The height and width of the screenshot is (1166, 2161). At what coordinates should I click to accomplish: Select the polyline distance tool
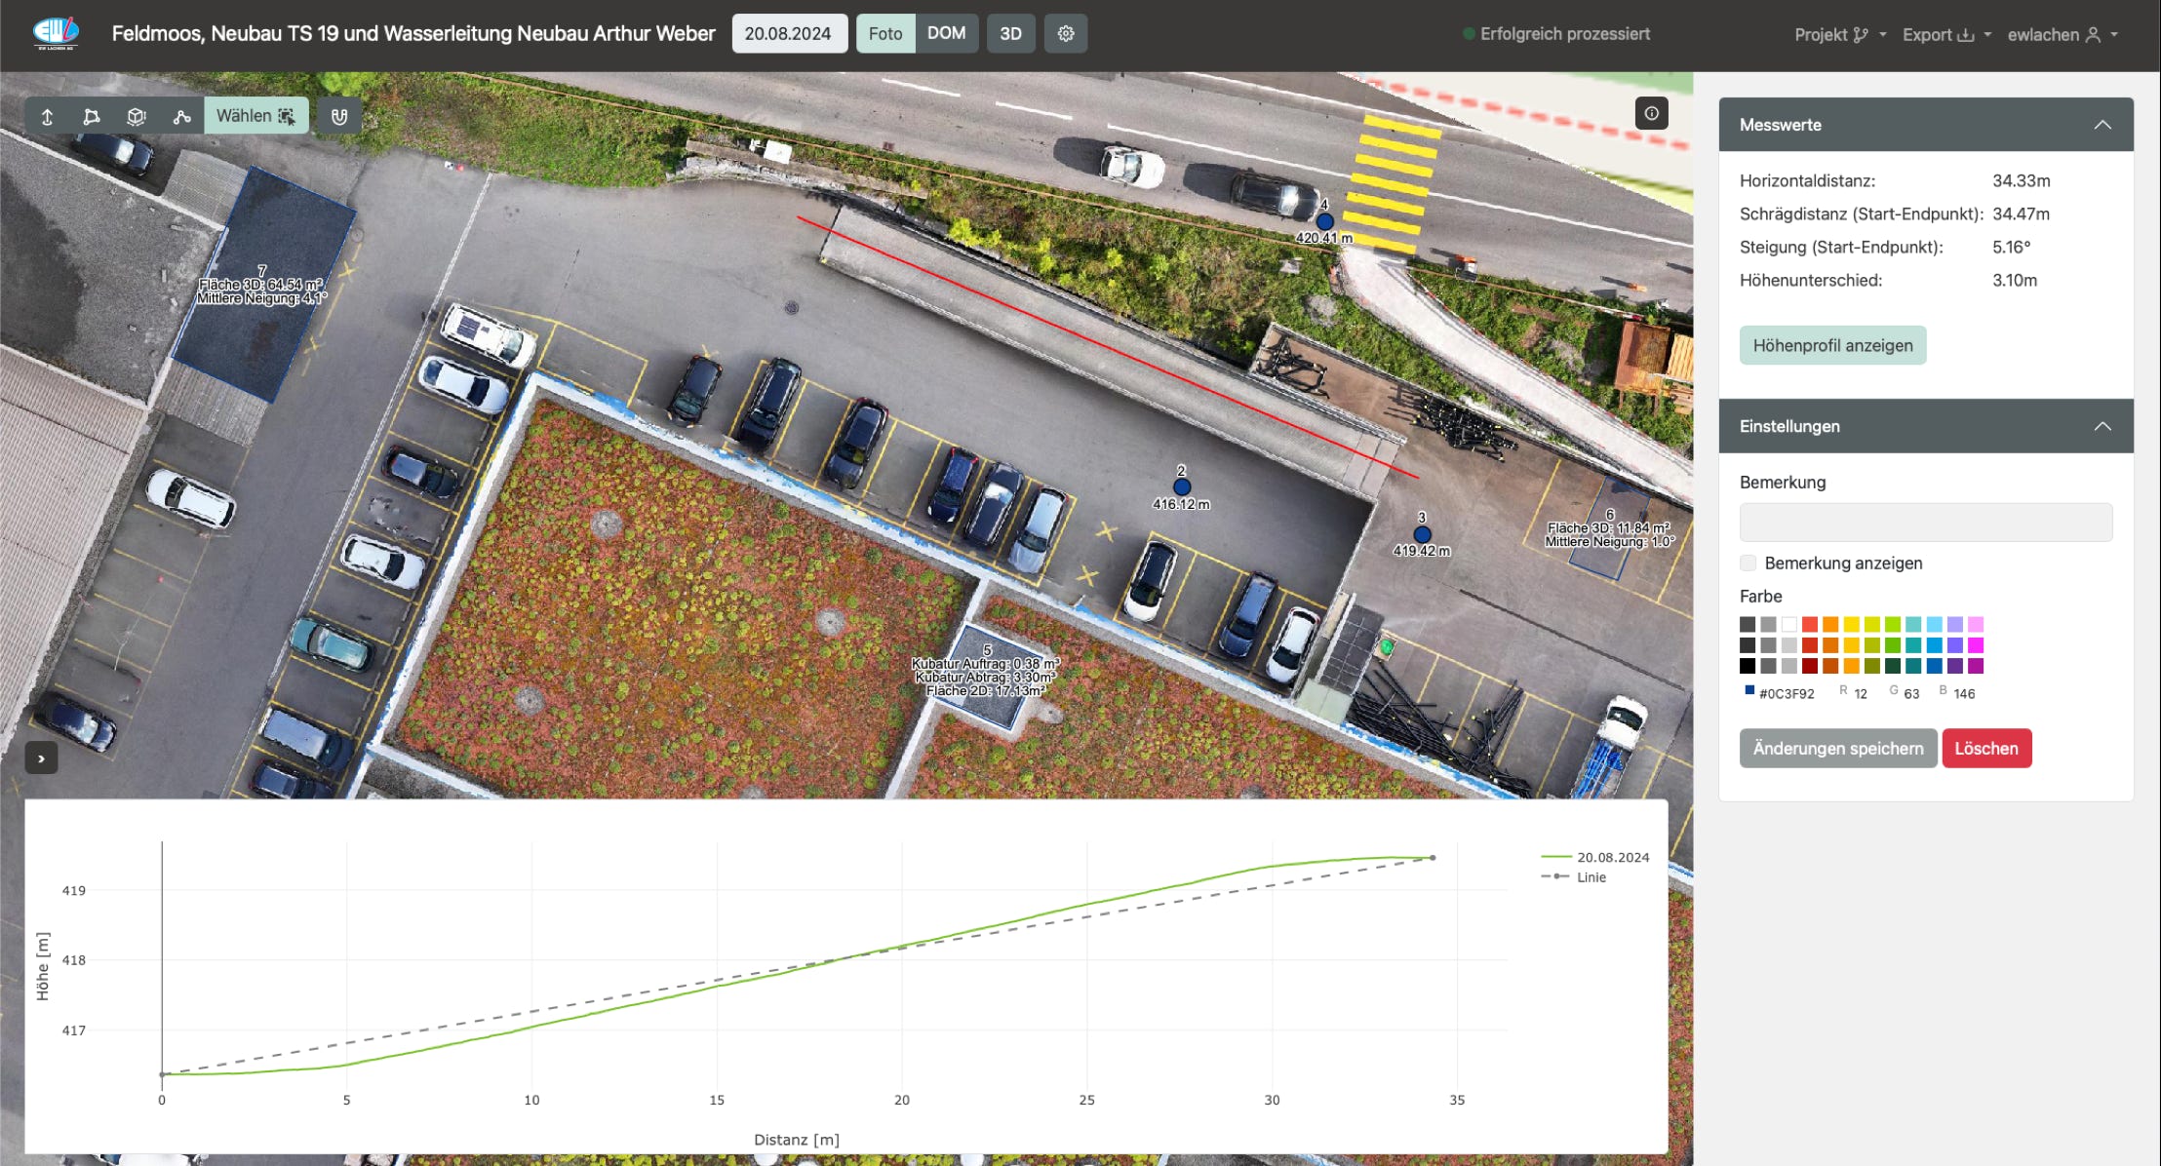tap(181, 117)
